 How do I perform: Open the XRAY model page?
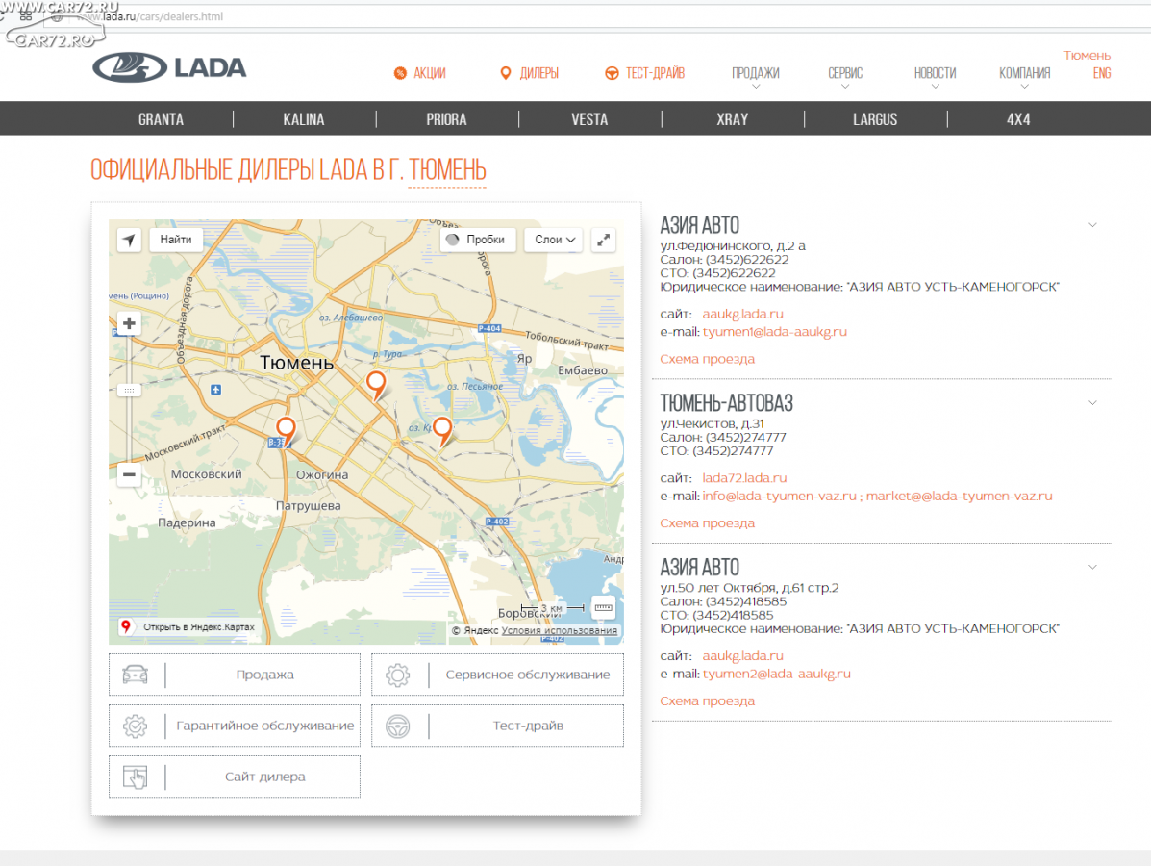coord(733,119)
